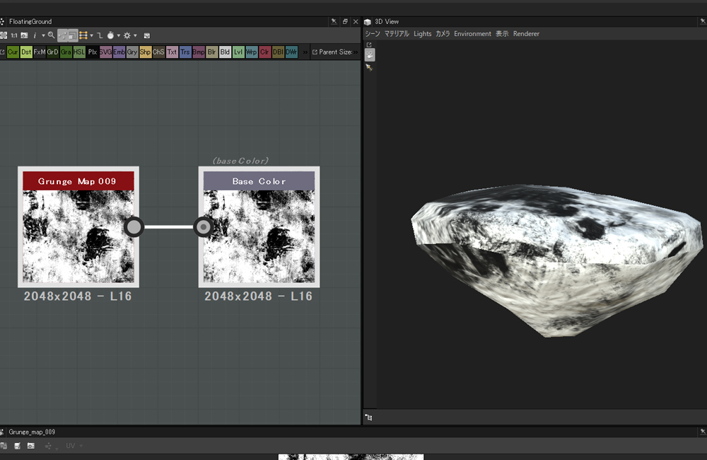Select the light pointer tool in 3D View

click(x=369, y=67)
